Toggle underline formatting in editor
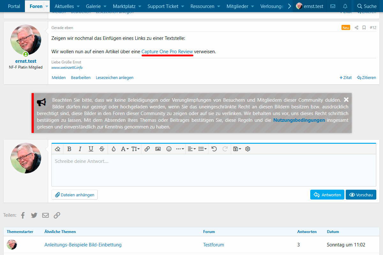Viewport: 383px width, 255px height. (x=91, y=149)
